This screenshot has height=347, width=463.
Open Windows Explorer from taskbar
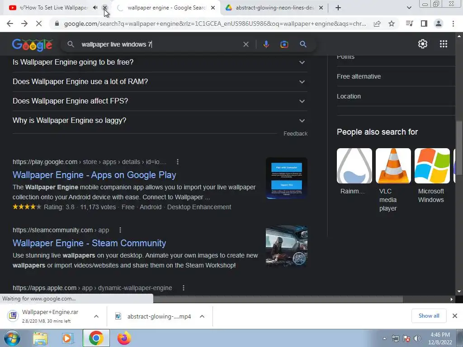40,338
